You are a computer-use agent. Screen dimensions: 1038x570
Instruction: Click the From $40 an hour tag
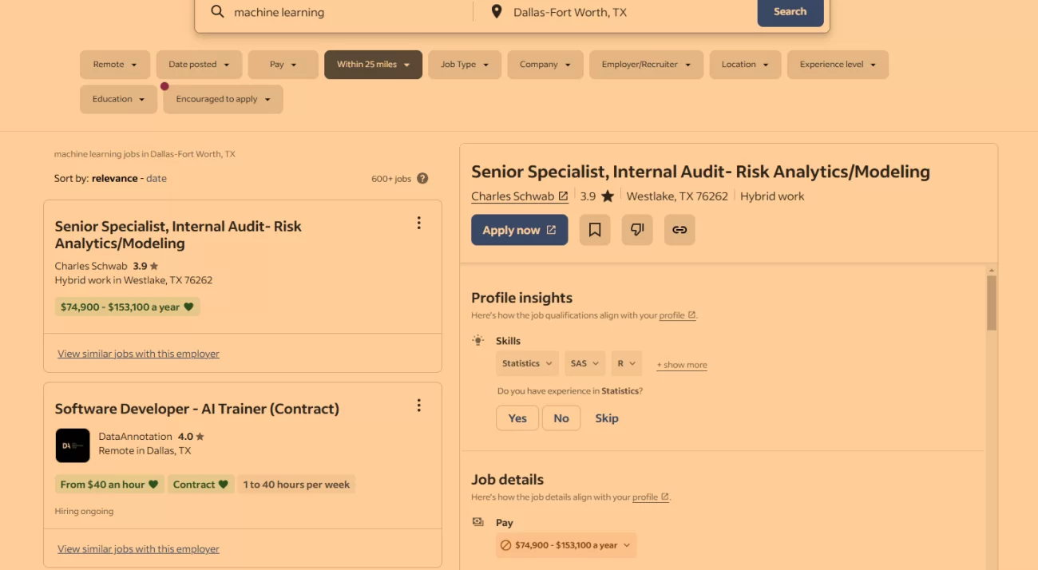click(x=109, y=485)
